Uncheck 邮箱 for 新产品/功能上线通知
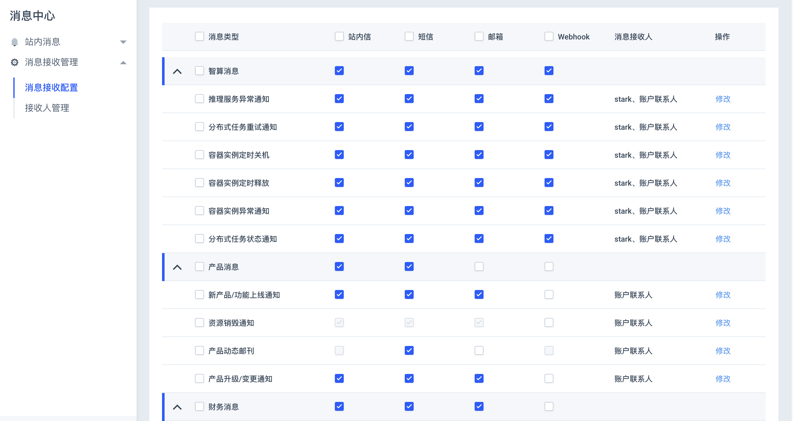Screen dimensions: 793x421 [479, 294]
